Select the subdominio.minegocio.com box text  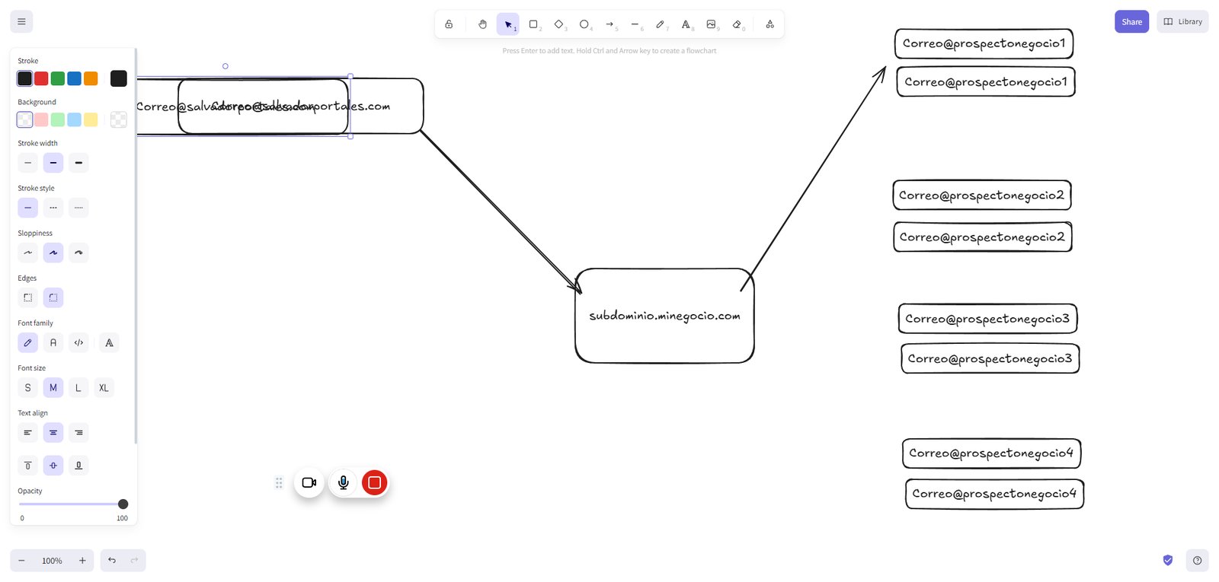[x=664, y=316]
